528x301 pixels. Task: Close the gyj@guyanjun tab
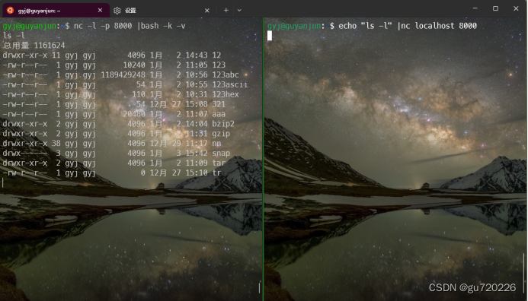pyautogui.click(x=100, y=11)
